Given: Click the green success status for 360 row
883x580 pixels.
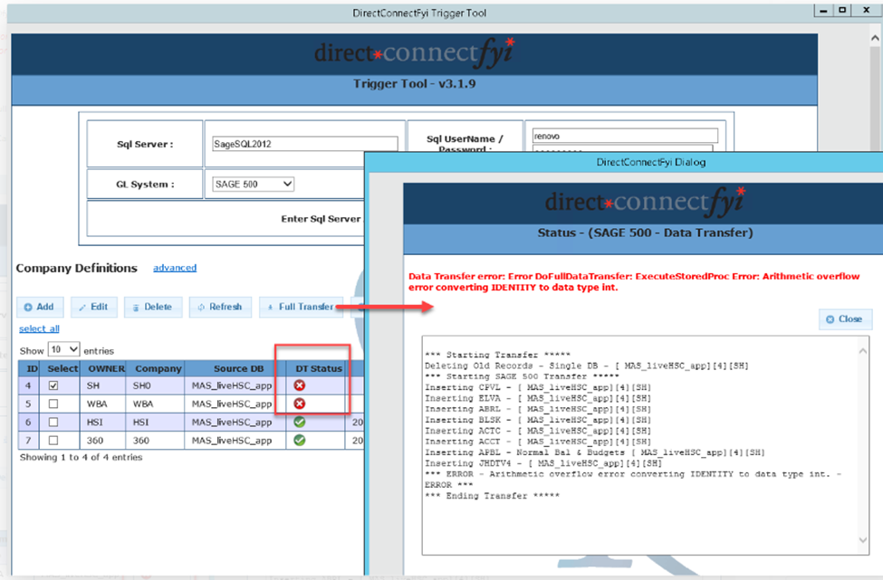Looking at the screenshot, I should click(300, 441).
